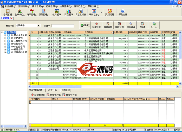Select cell HT-2013-07-08-0002
Image resolution: width=182 pixels, height=132 pixels.
tap(73, 35)
